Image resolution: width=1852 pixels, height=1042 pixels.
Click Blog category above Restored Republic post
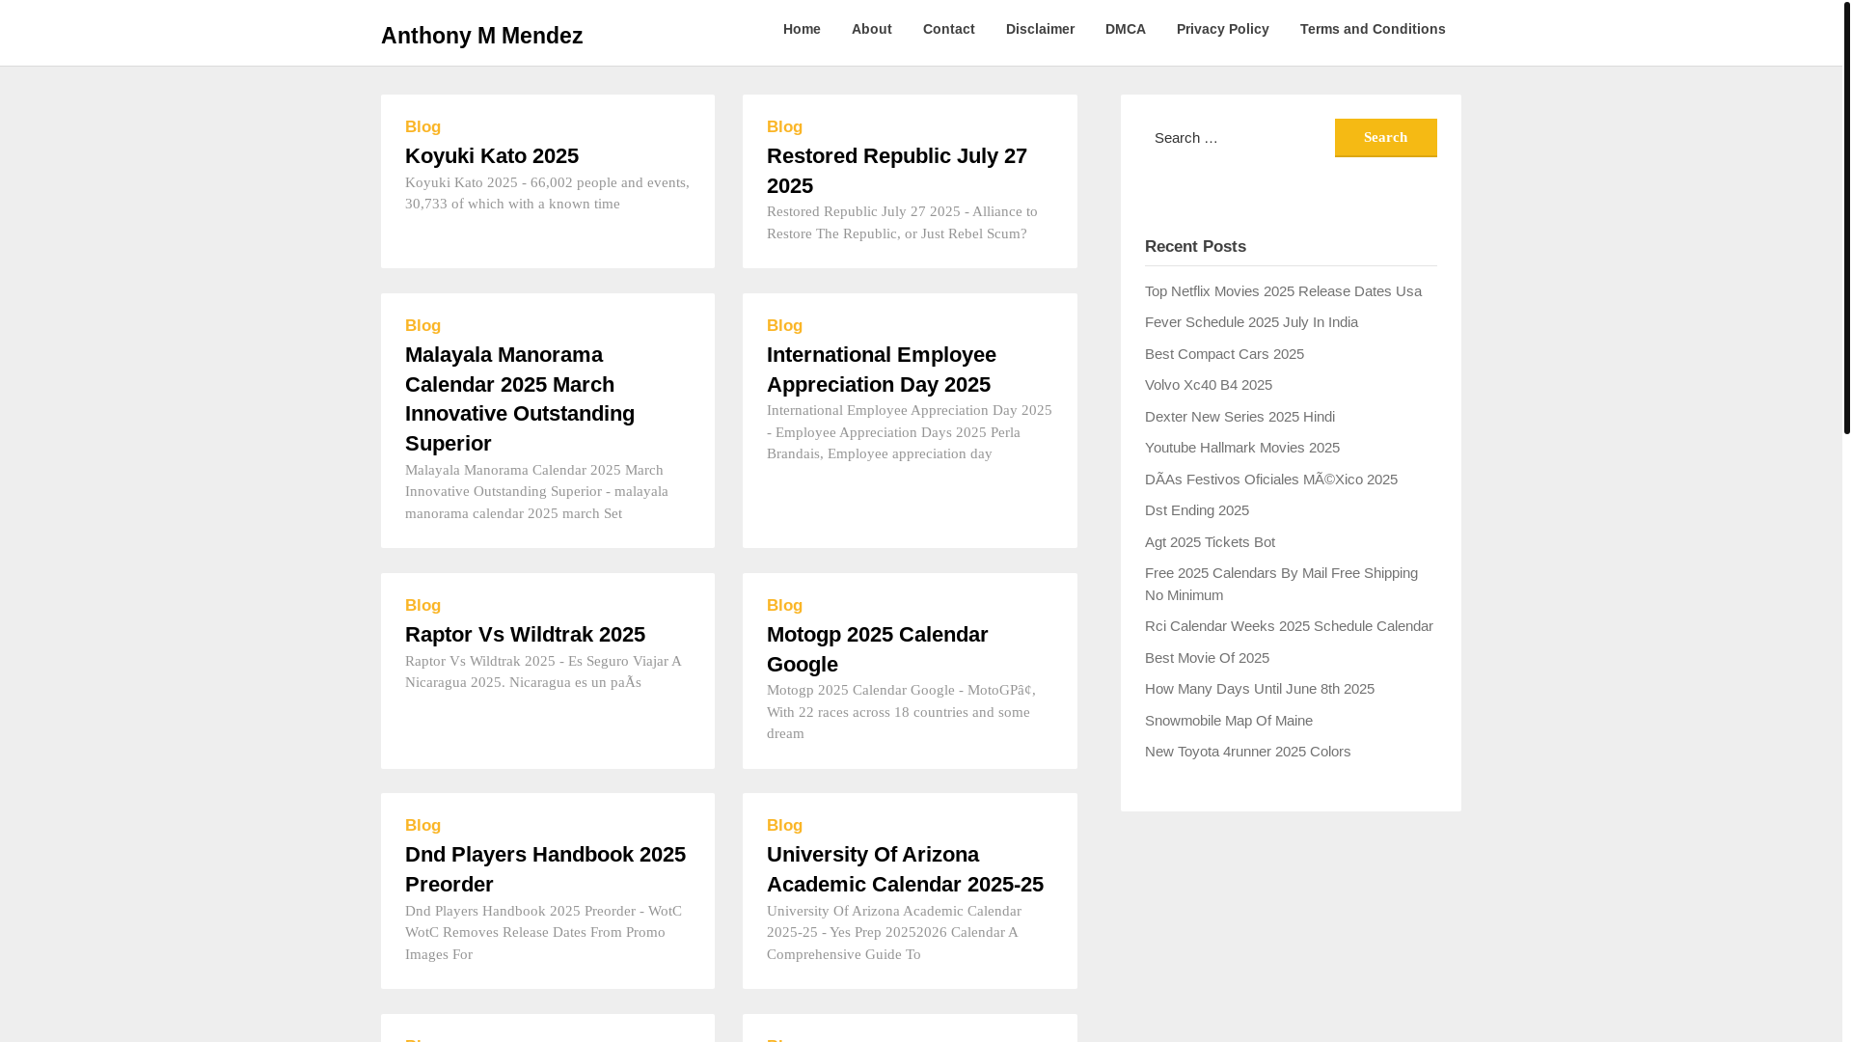pos(784,127)
